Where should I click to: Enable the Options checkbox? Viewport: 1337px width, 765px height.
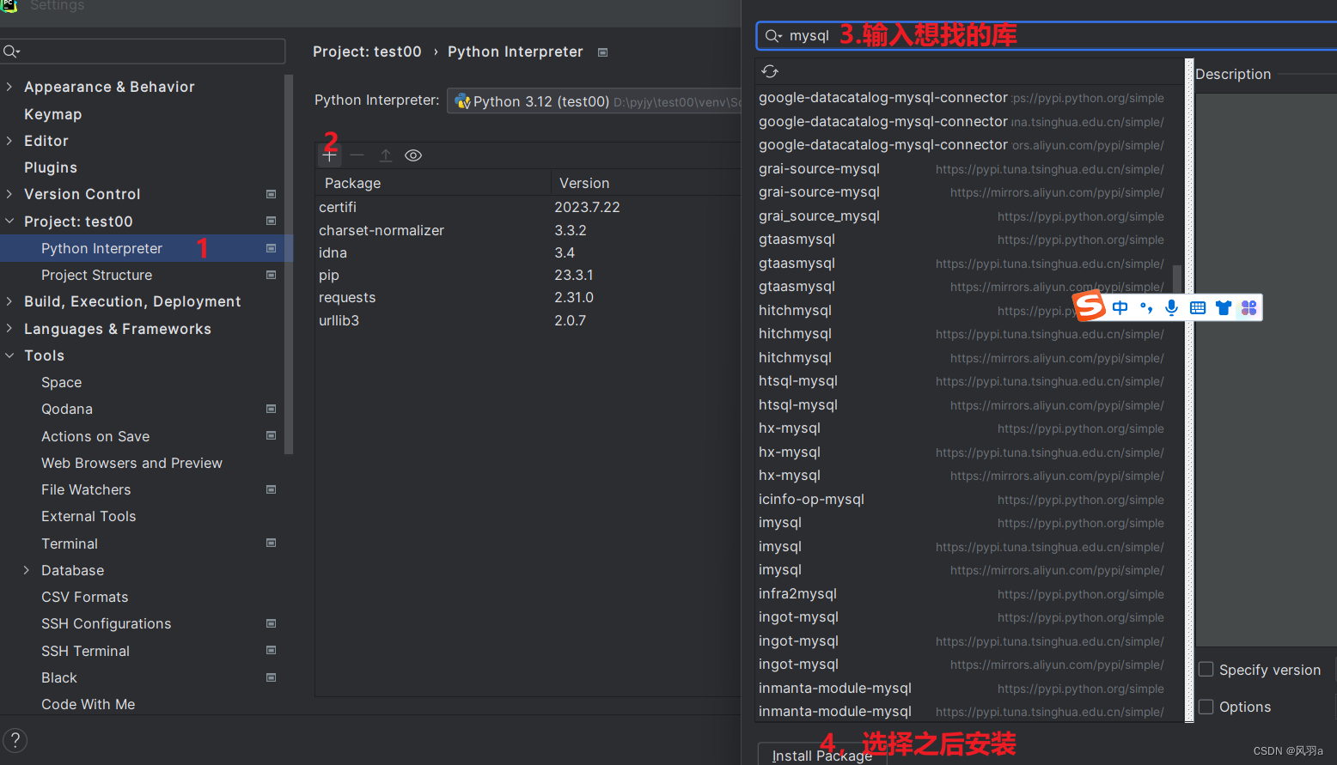[x=1206, y=707]
